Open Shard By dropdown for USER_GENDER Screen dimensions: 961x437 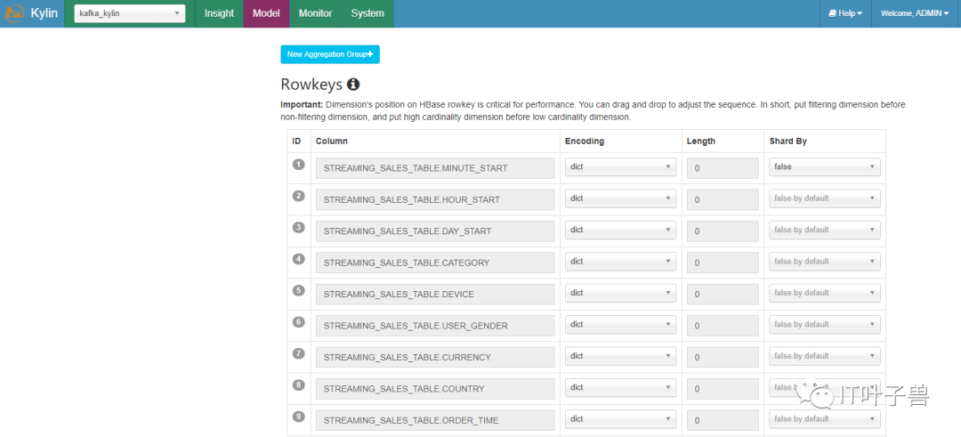click(x=825, y=325)
